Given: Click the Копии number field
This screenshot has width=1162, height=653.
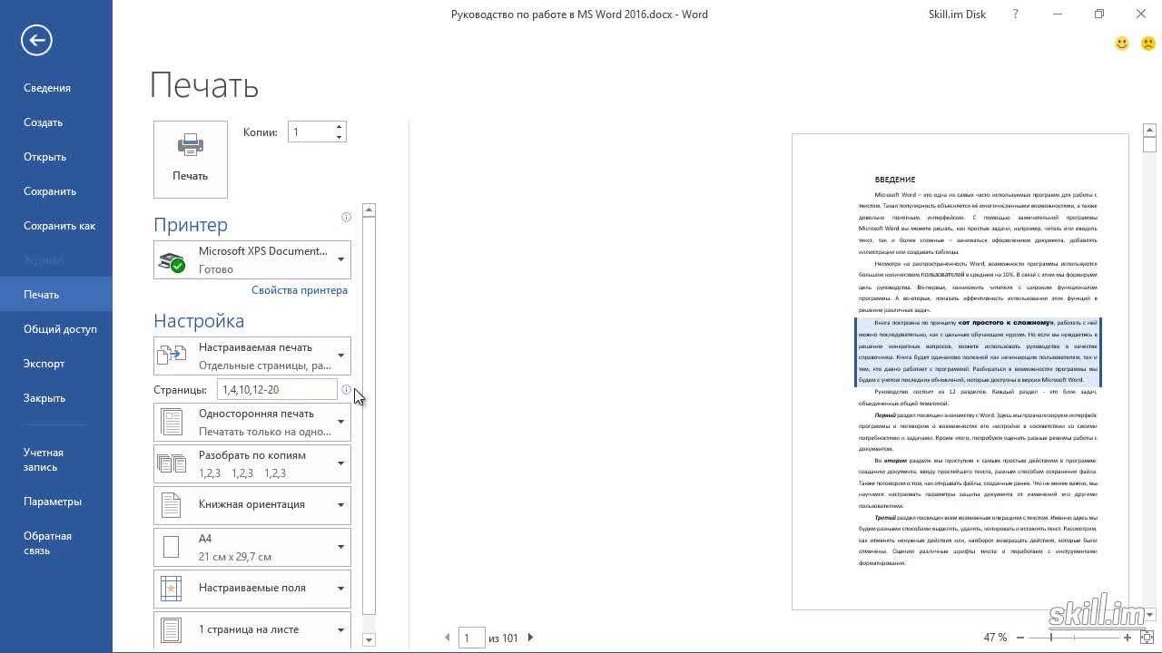Looking at the screenshot, I should 310,132.
